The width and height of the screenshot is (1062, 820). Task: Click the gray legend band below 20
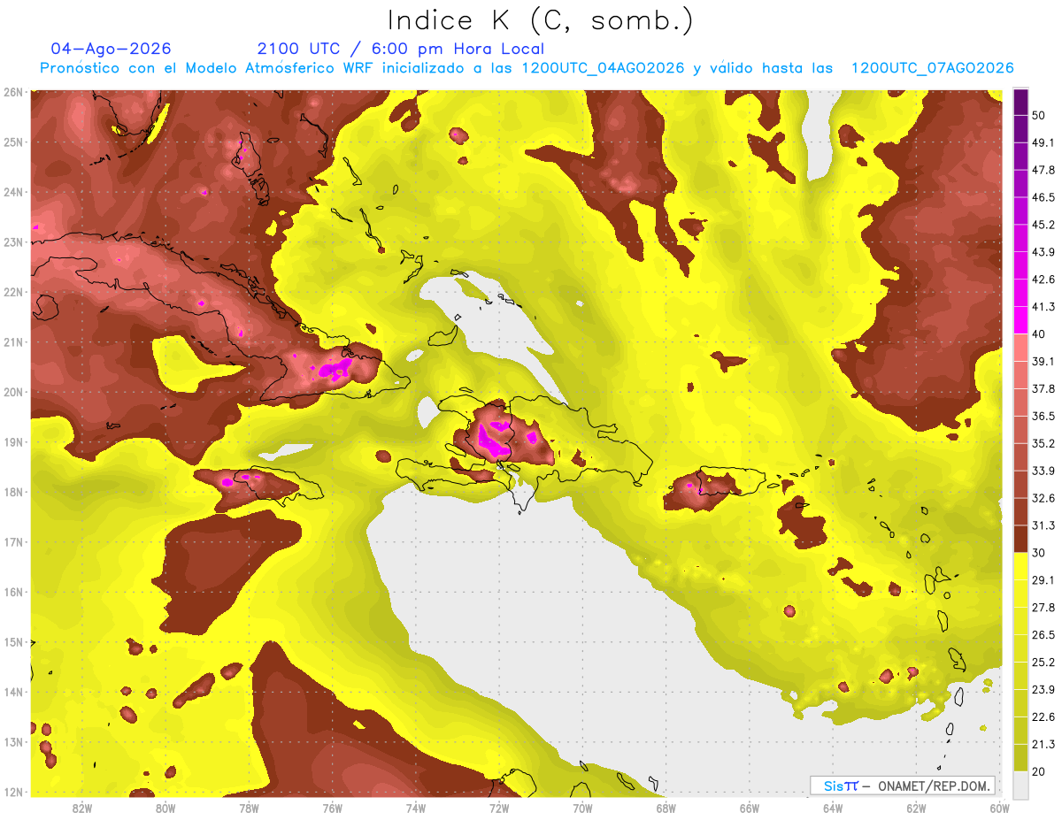[x=1020, y=784]
